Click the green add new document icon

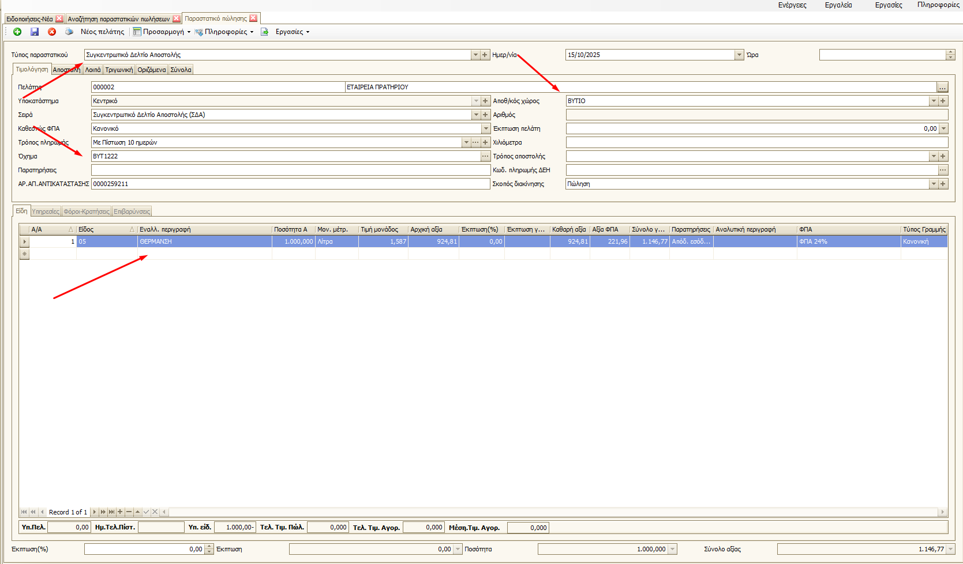pyautogui.click(x=17, y=32)
